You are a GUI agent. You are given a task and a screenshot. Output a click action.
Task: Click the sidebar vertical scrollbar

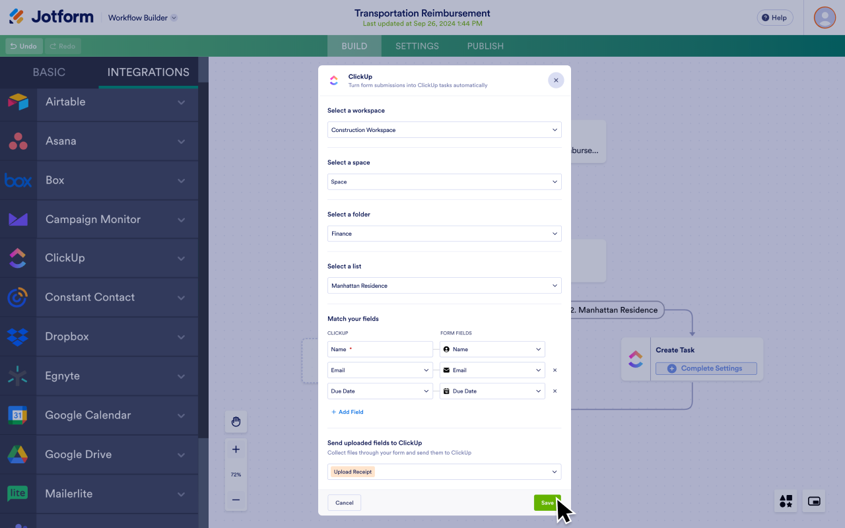(x=203, y=261)
